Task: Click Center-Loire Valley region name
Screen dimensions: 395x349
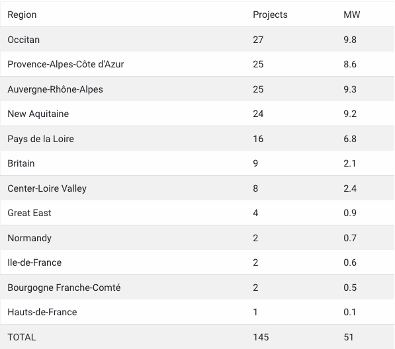Action: point(47,188)
